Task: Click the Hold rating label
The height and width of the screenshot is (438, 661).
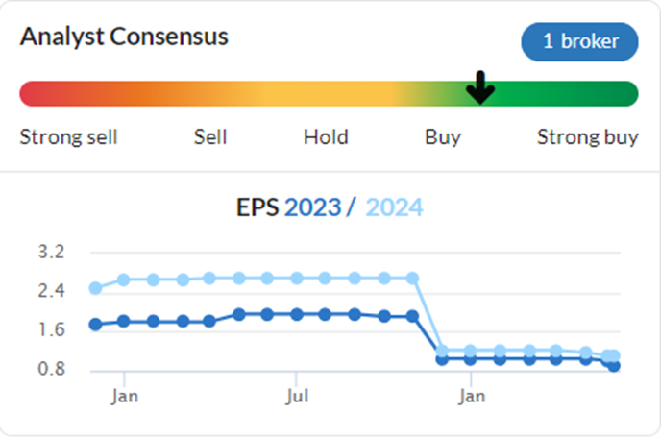Action: 326,137
